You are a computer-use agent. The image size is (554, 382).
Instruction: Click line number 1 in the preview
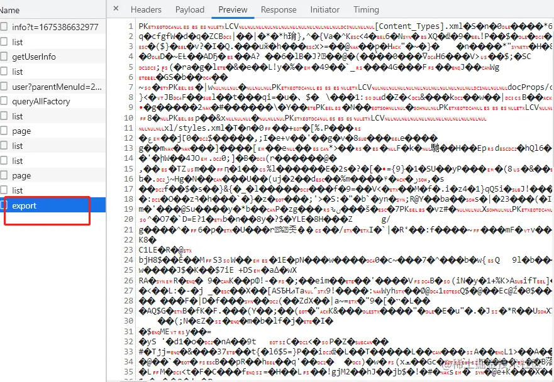[x=131, y=26]
